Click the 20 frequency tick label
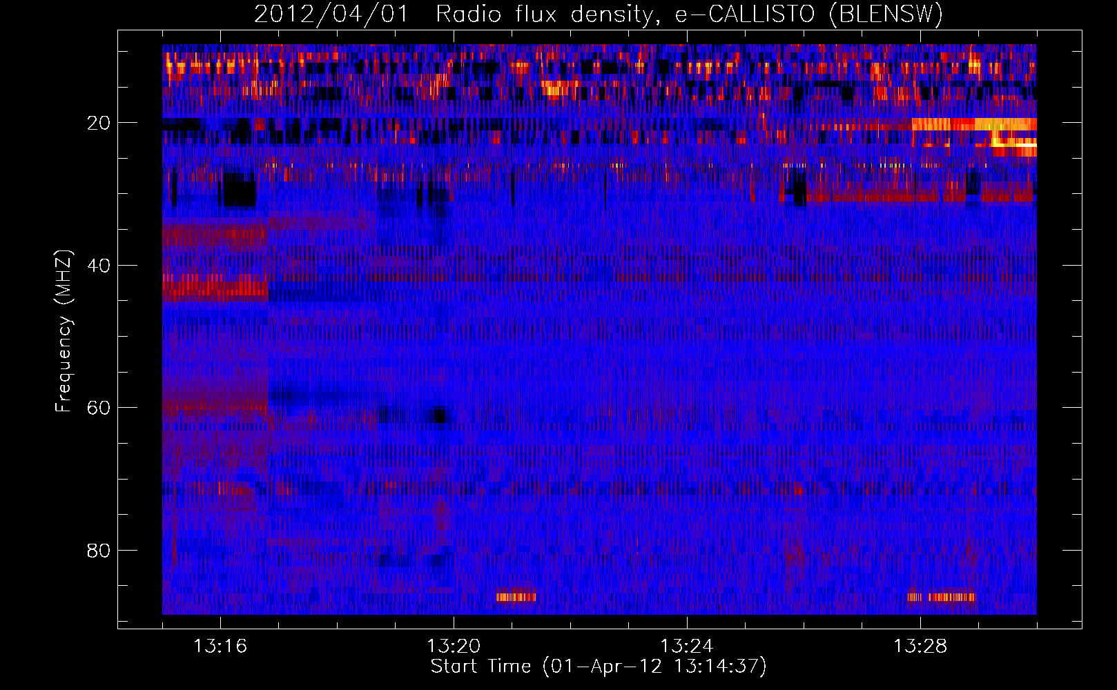1117x690 pixels. [x=99, y=123]
